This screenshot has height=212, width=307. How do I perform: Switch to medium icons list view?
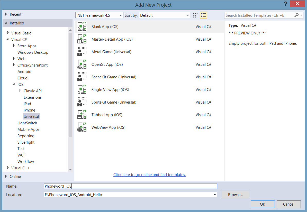[203, 15]
